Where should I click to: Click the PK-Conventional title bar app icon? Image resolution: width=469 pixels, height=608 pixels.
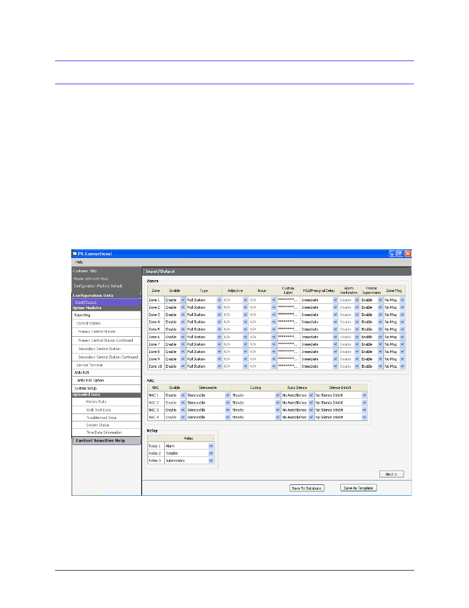74,254
